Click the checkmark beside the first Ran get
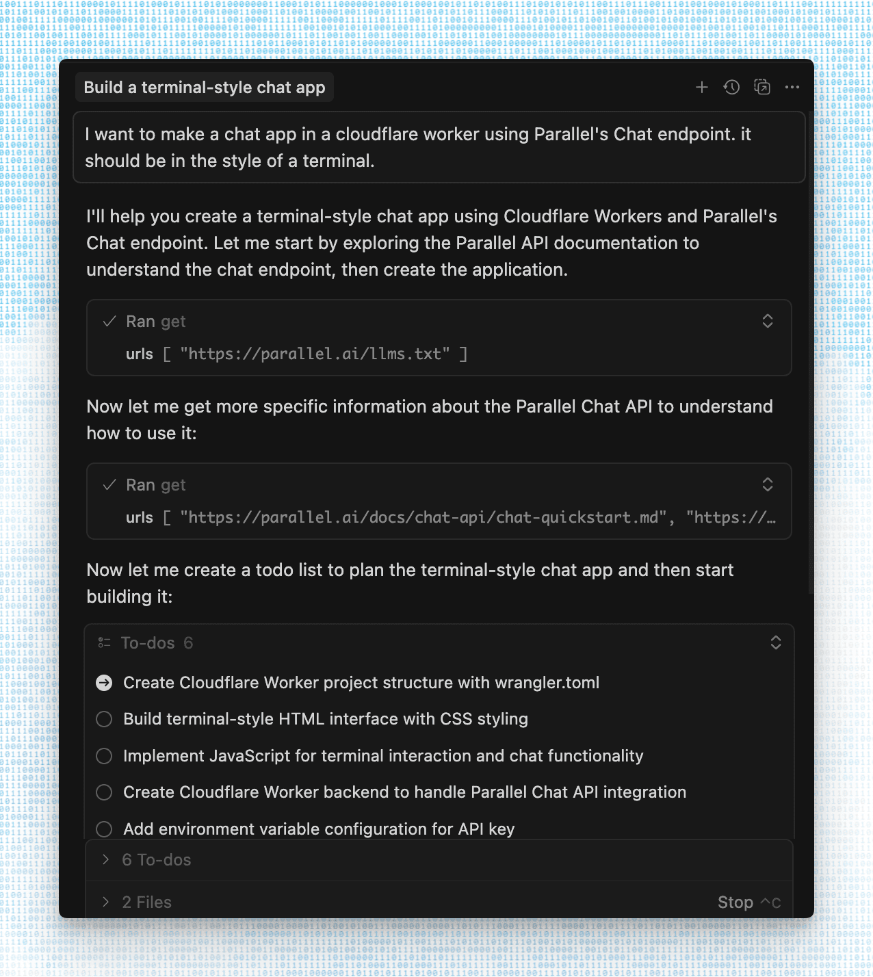Viewport: 873px width, 977px height. point(109,321)
